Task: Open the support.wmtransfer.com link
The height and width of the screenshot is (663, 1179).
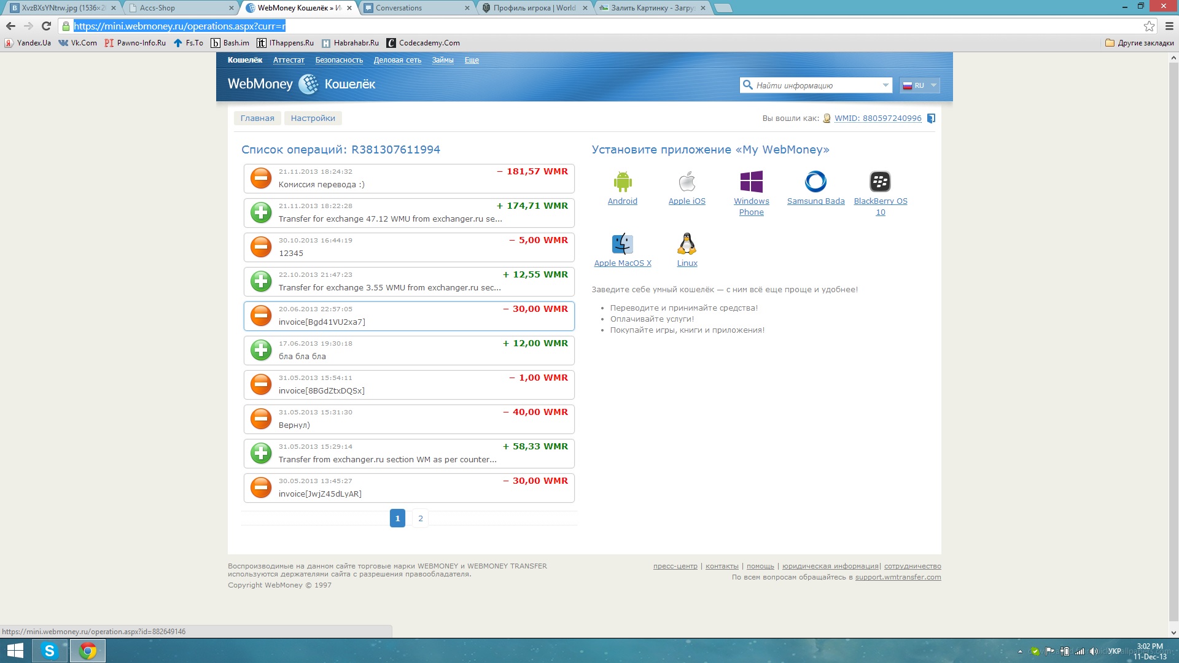Action: click(x=898, y=577)
